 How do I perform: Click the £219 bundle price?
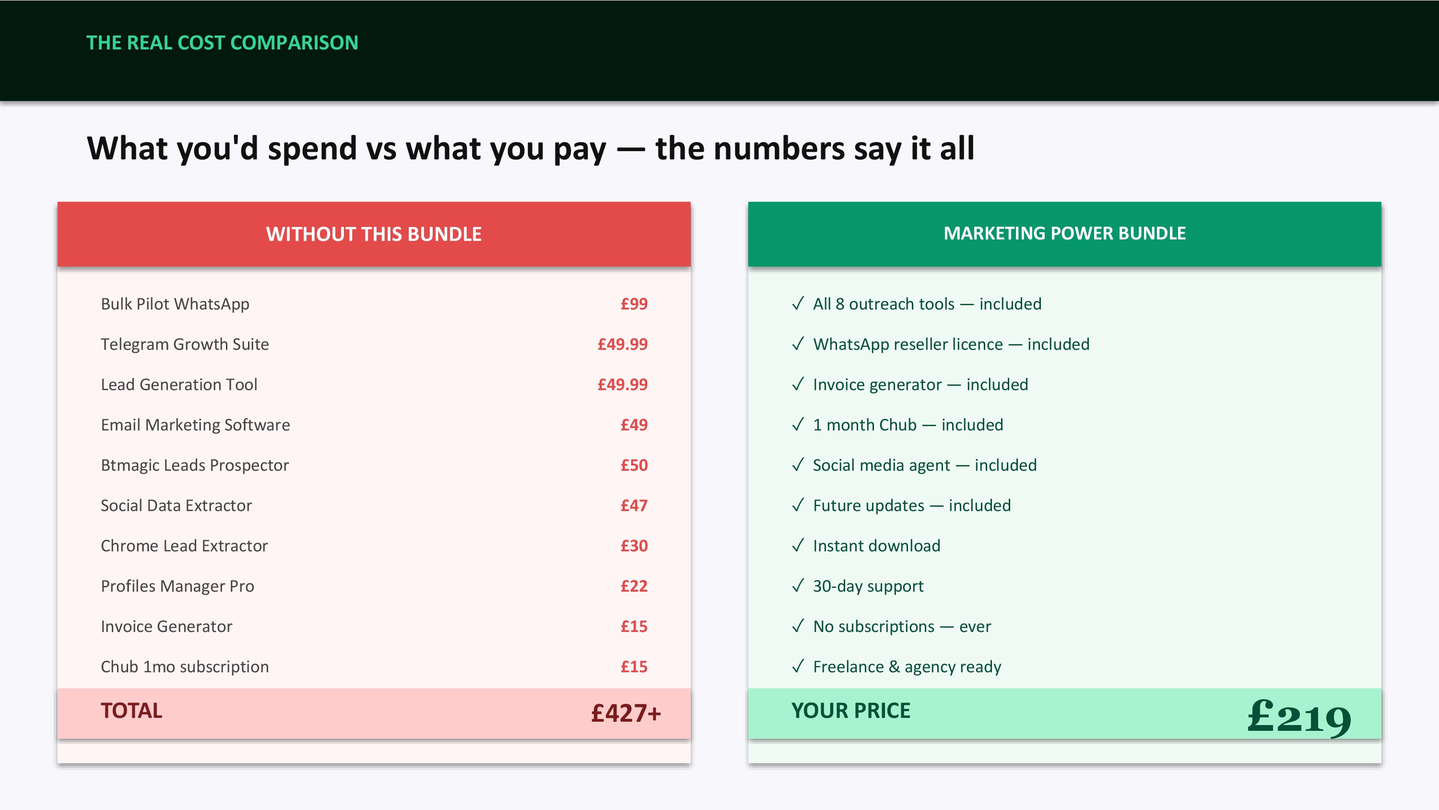click(x=1299, y=716)
